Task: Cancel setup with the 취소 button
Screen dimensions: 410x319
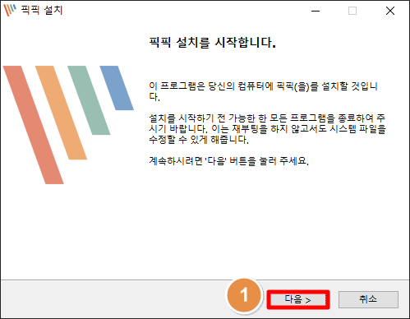Action: [x=368, y=299]
